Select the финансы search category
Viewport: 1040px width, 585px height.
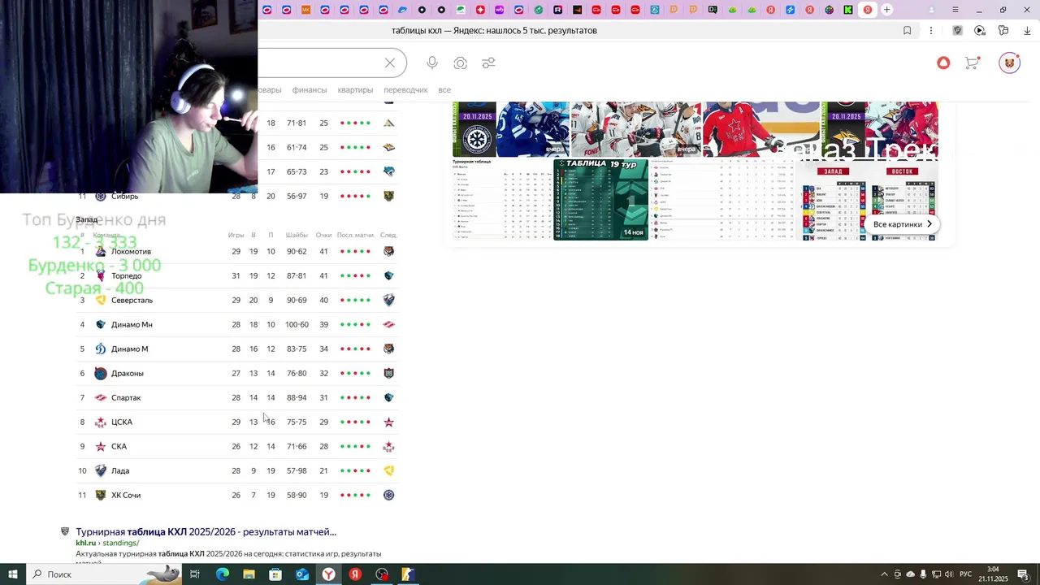coord(310,90)
